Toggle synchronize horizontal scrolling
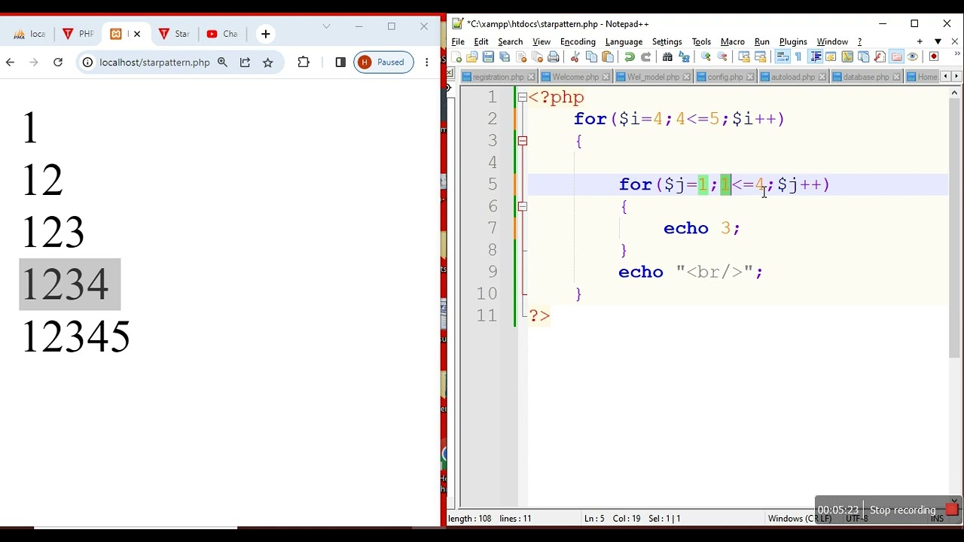 coord(761,56)
